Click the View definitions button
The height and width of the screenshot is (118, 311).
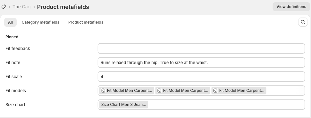pos(291,7)
